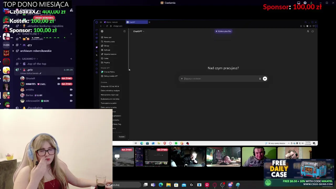Viewport: 336px width, 189px height.
Task: Reload the chatgpt.com page
Action: pos(107,26)
